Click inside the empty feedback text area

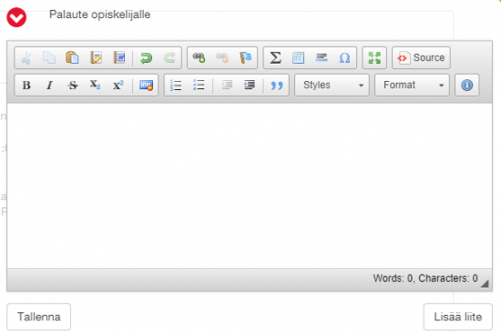click(x=250, y=186)
